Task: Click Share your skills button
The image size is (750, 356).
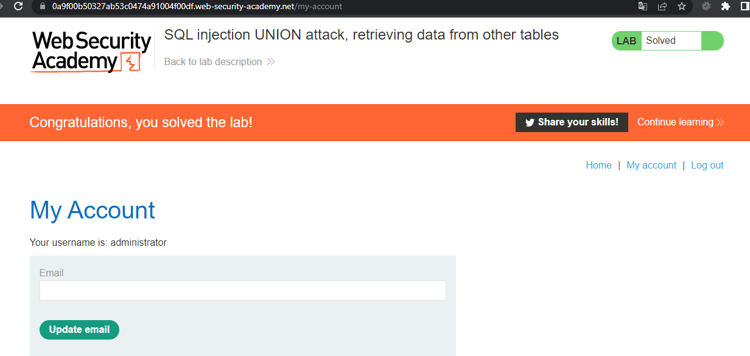Action: coord(571,122)
